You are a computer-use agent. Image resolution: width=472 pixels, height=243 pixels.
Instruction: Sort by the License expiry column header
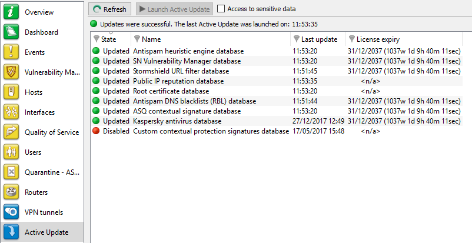coord(378,39)
